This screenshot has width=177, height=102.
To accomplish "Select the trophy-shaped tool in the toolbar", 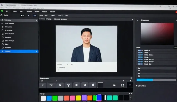I will pyautogui.click(x=68, y=85).
